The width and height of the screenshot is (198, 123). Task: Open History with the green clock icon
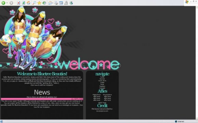44,3
